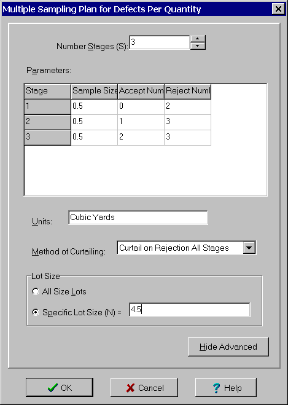Click the Accept Number column header
Screen dimensions: 288x405
click(x=141, y=92)
